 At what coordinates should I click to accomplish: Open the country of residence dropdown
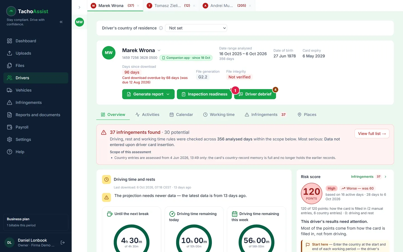click(196, 28)
